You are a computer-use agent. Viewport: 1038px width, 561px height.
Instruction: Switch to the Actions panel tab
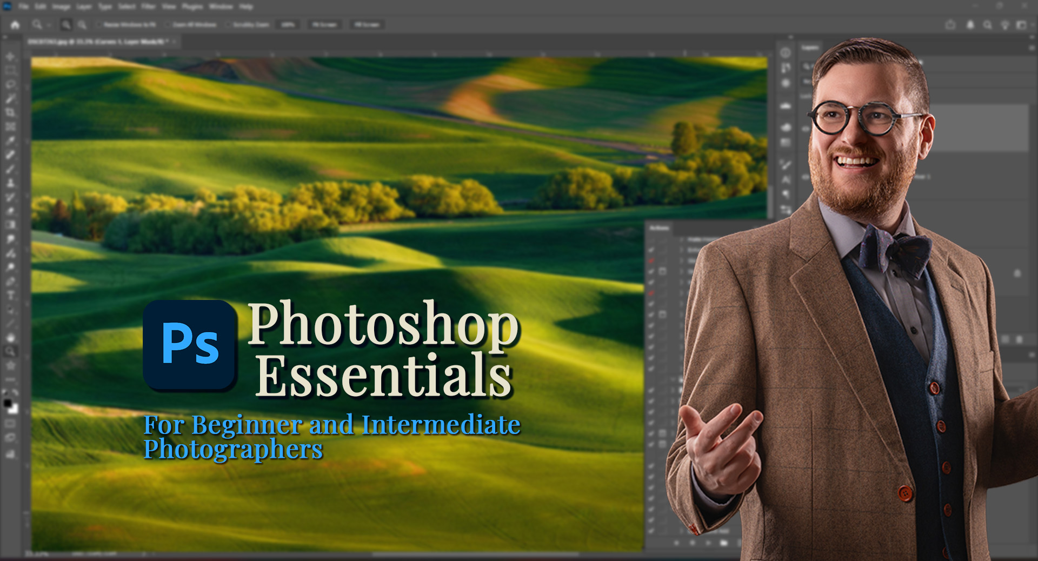(659, 228)
